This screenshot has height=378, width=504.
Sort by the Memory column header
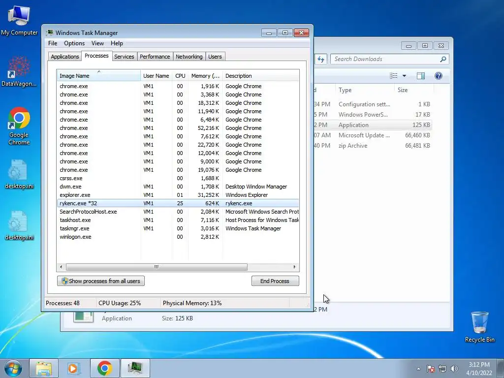pyautogui.click(x=205, y=75)
